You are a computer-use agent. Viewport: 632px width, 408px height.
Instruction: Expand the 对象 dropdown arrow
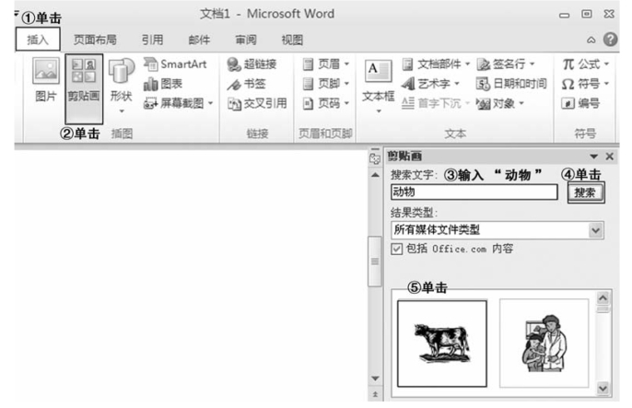[x=521, y=103]
